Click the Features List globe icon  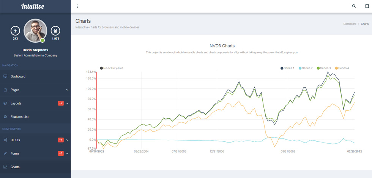pos(5,117)
